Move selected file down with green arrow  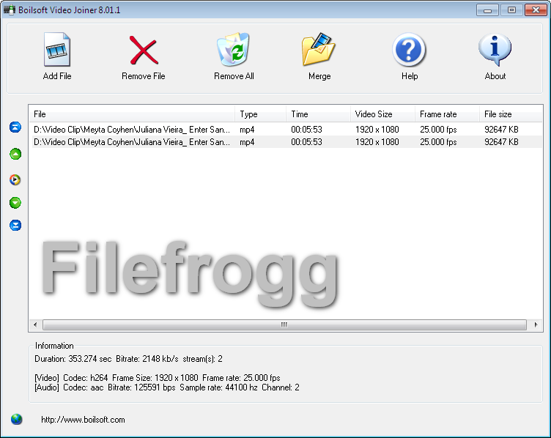coord(15,203)
